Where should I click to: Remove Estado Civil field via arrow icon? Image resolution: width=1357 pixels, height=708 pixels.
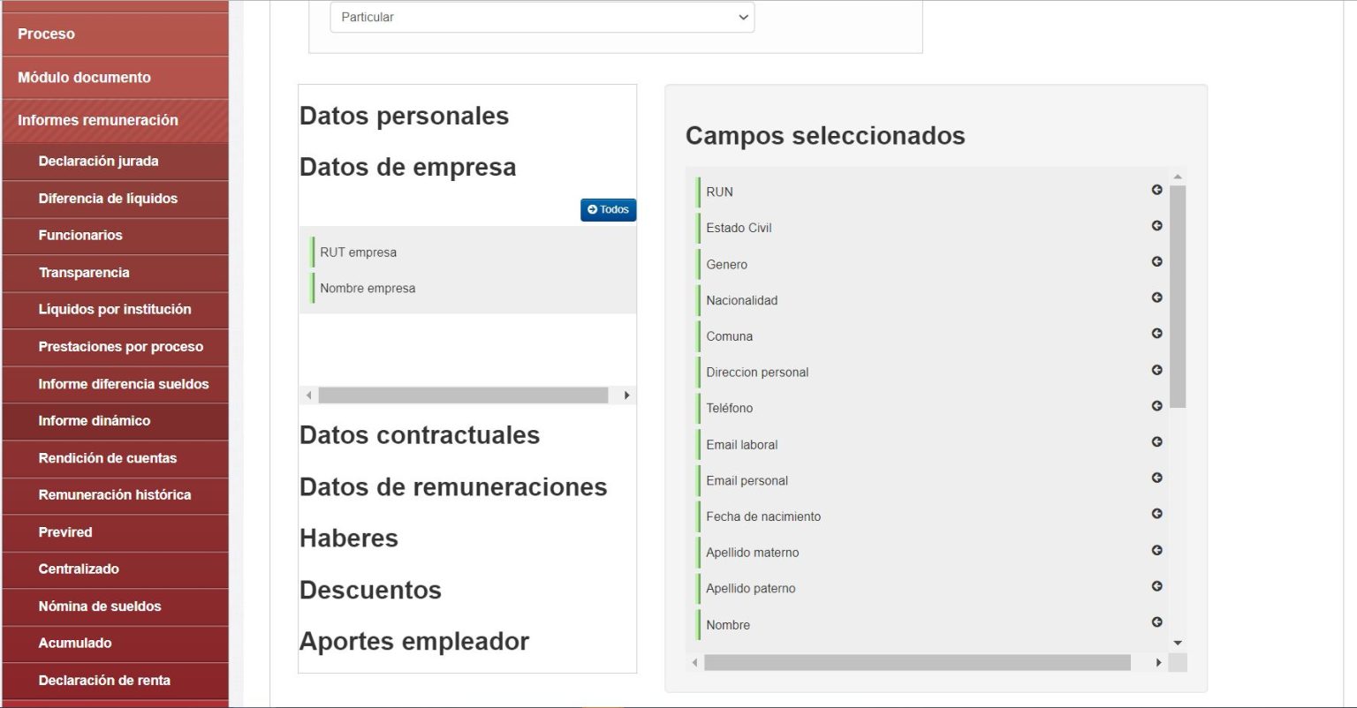tap(1156, 226)
